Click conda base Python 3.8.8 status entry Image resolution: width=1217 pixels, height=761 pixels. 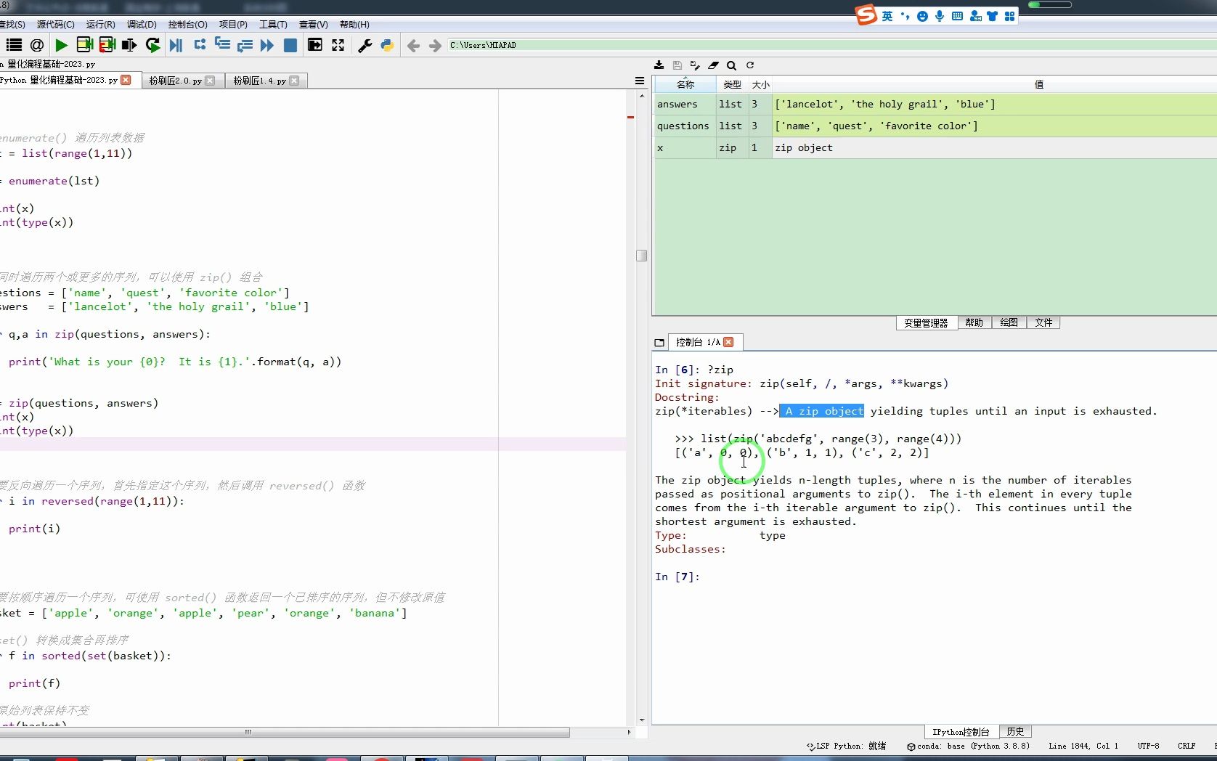(x=969, y=746)
